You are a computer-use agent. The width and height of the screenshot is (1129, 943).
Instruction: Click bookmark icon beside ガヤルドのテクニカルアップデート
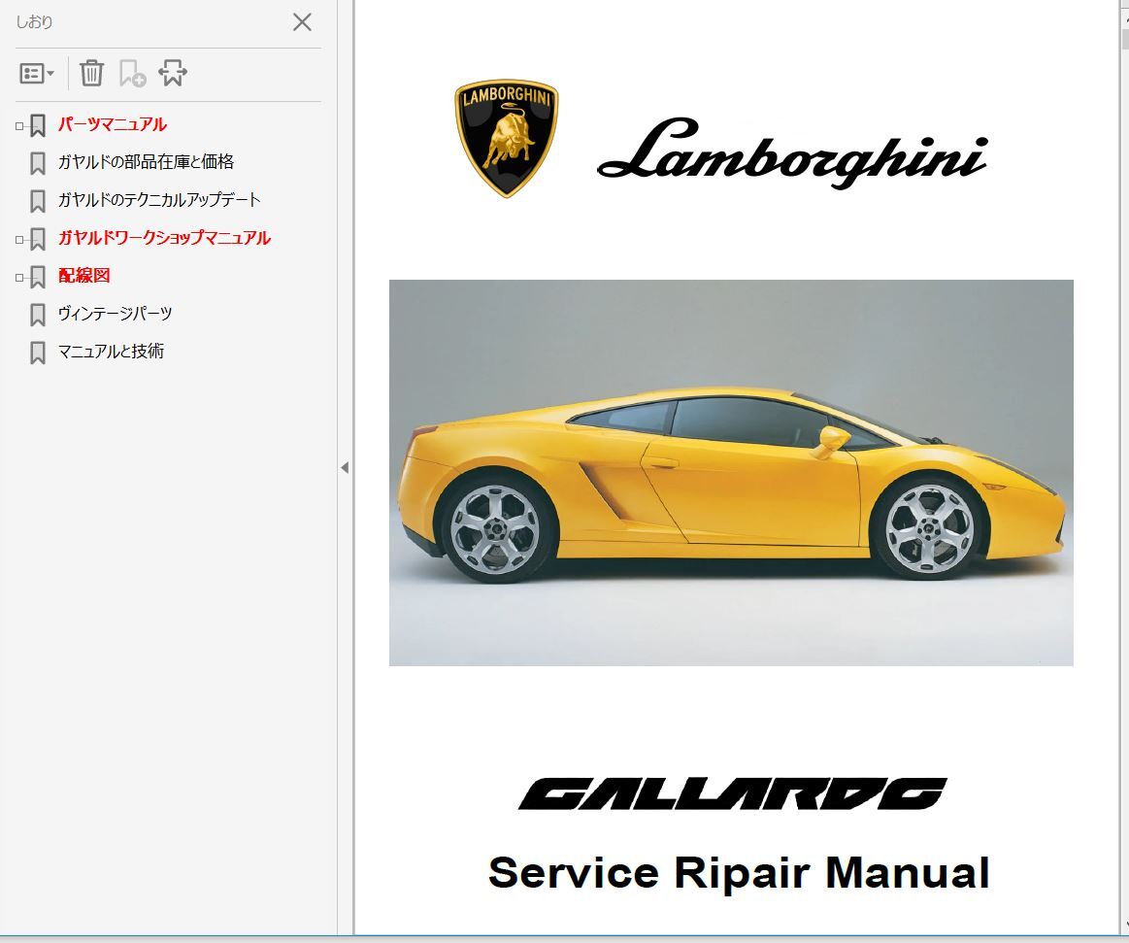(x=38, y=201)
